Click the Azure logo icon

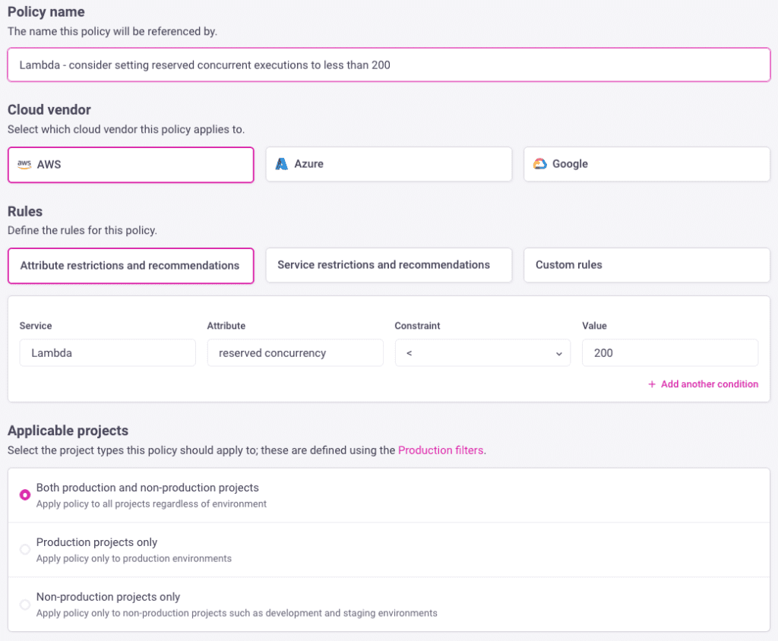click(x=281, y=164)
